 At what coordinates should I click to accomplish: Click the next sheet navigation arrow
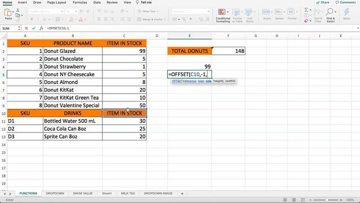click(10, 194)
